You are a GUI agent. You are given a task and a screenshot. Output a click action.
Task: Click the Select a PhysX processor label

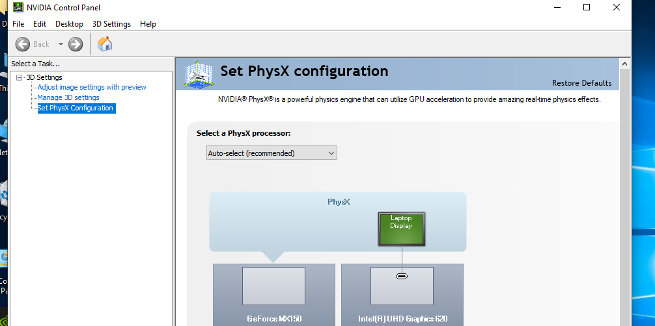click(x=244, y=133)
